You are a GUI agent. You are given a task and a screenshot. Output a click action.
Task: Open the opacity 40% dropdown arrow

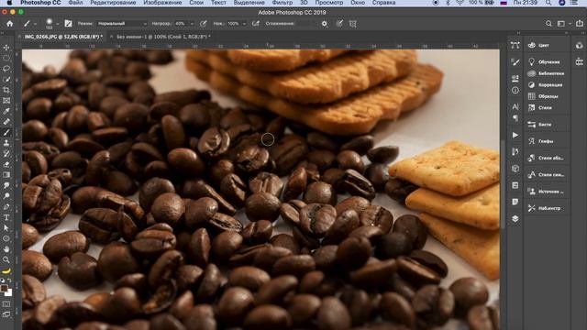[x=192, y=24]
